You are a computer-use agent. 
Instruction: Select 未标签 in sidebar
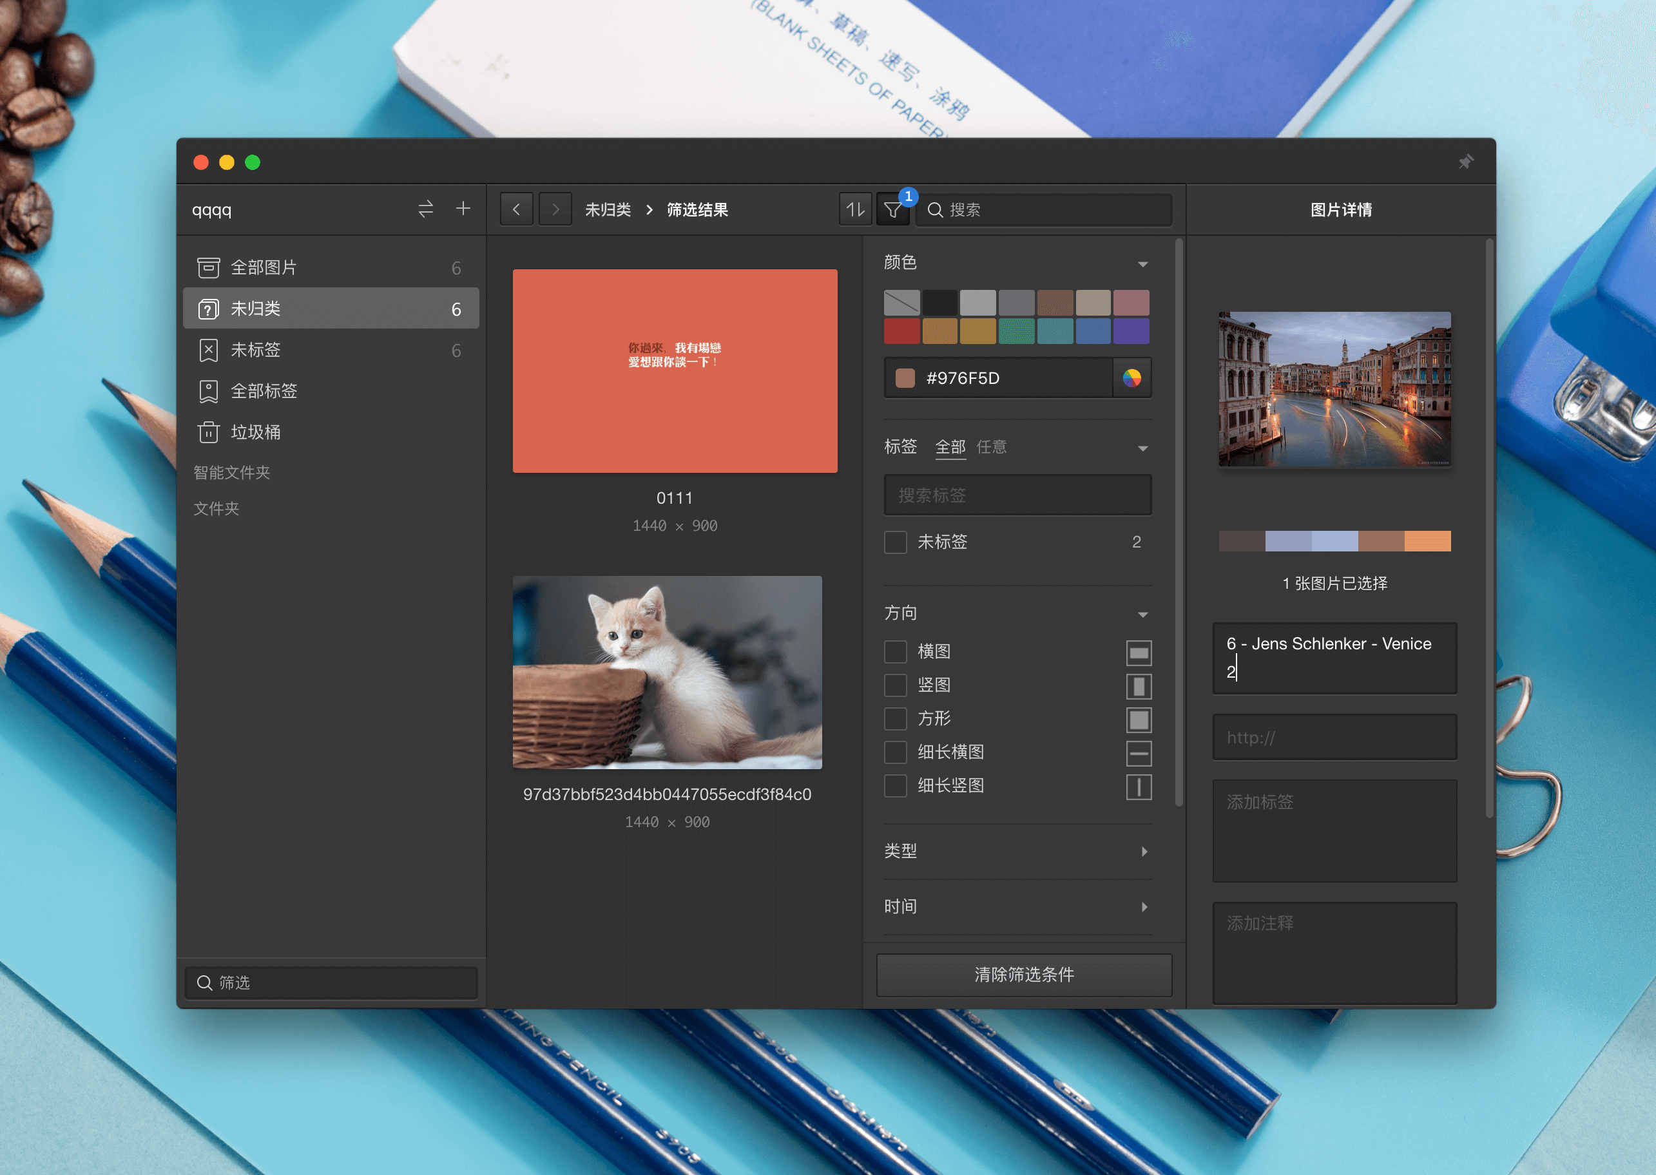point(331,350)
